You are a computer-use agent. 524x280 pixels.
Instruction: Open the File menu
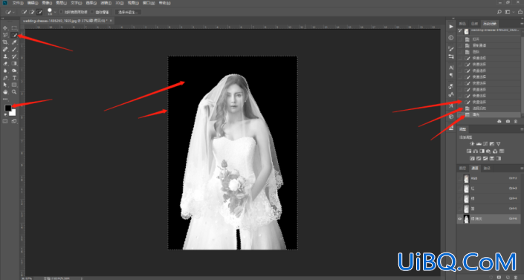tap(18, 3)
